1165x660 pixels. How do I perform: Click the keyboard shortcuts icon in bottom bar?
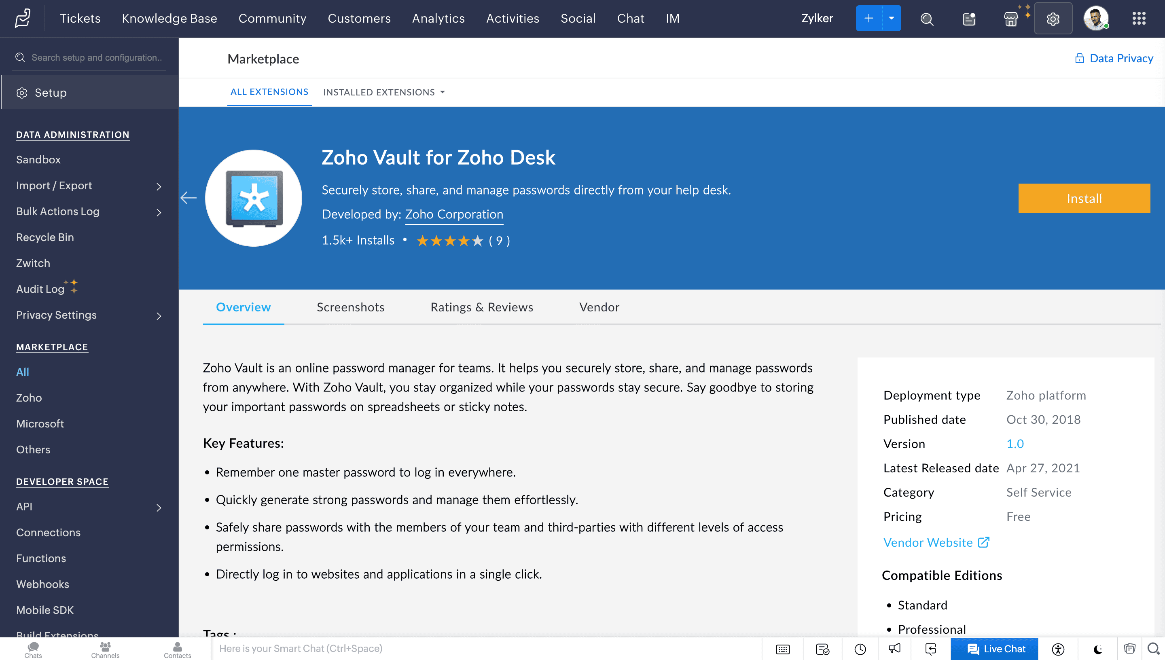[x=782, y=649]
